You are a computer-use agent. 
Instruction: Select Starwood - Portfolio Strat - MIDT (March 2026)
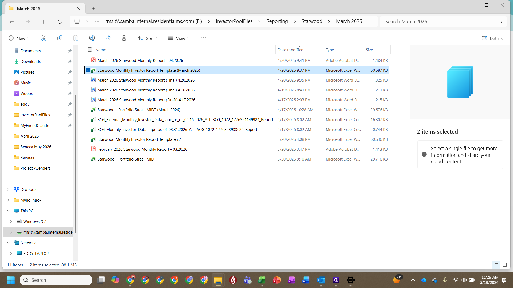point(139,110)
